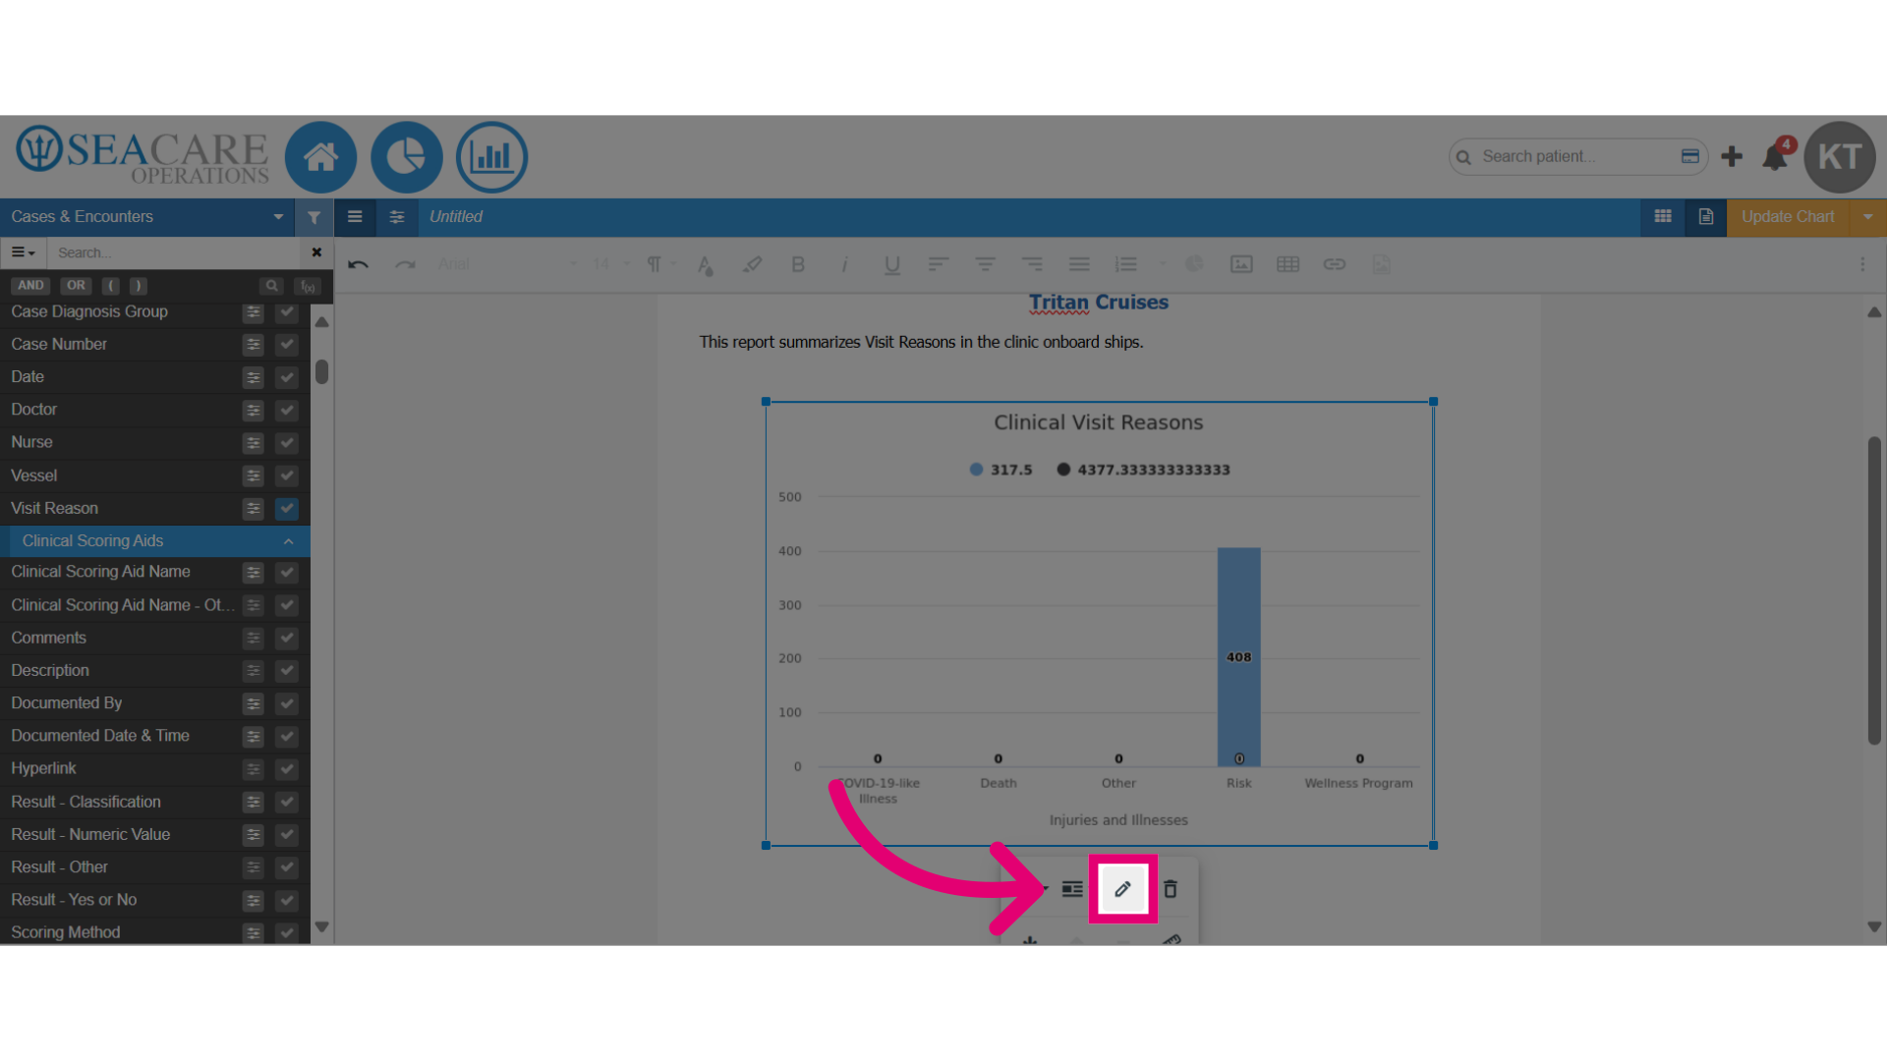Add new patient with plus icon
The height and width of the screenshot is (1061, 1887).
[1732, 156]
